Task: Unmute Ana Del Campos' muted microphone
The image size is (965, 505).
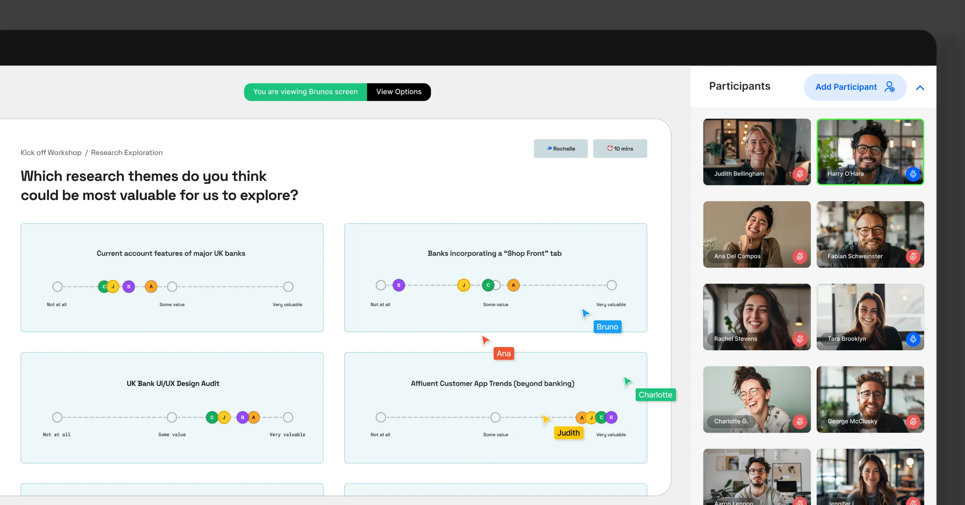Action: click(800, 257)
